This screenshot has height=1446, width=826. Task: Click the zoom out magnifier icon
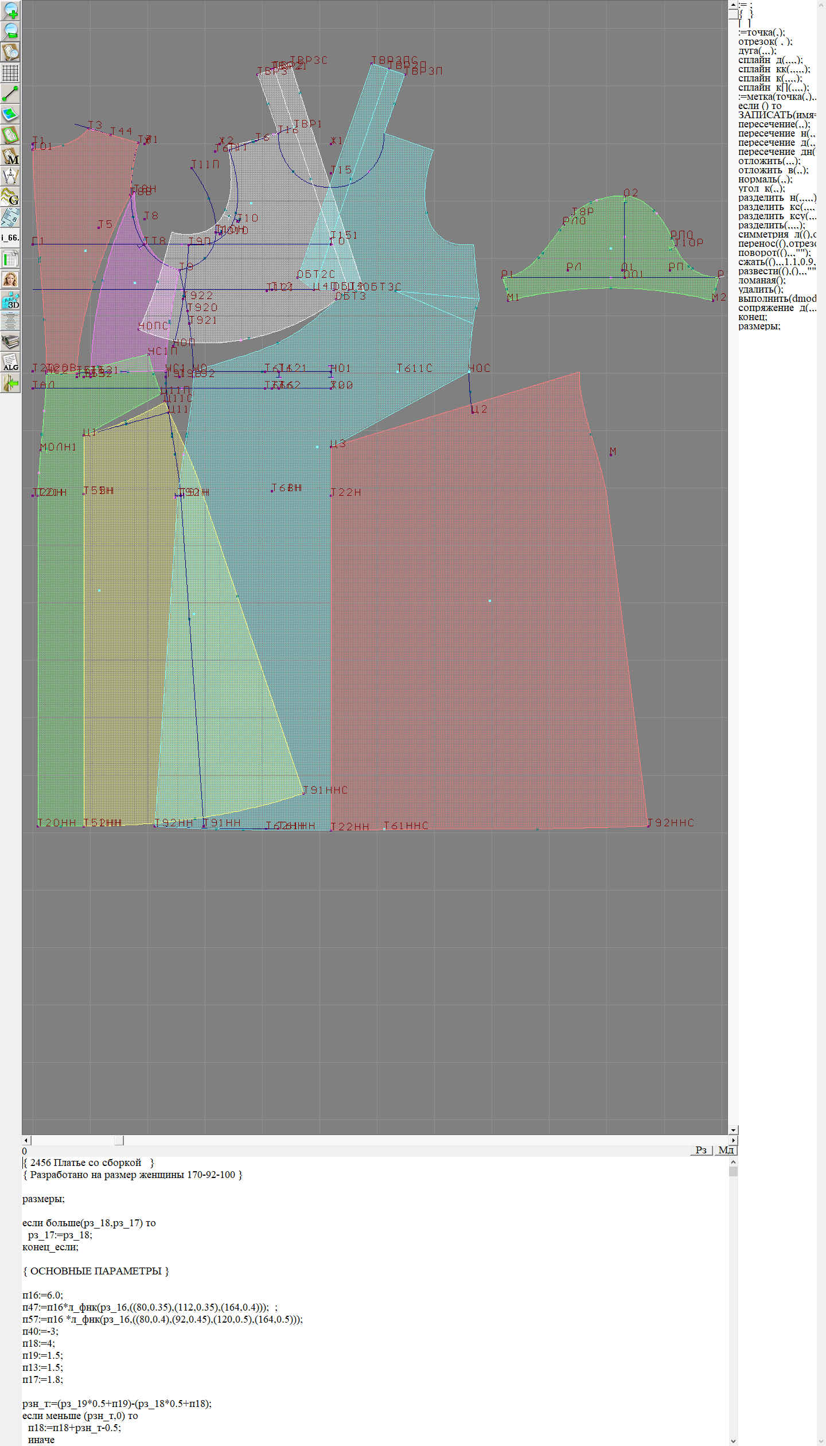(x=10, y=31)
